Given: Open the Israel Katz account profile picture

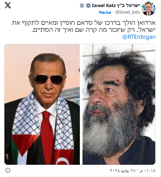Looking at the screenshot, I should tap(148, 9).
